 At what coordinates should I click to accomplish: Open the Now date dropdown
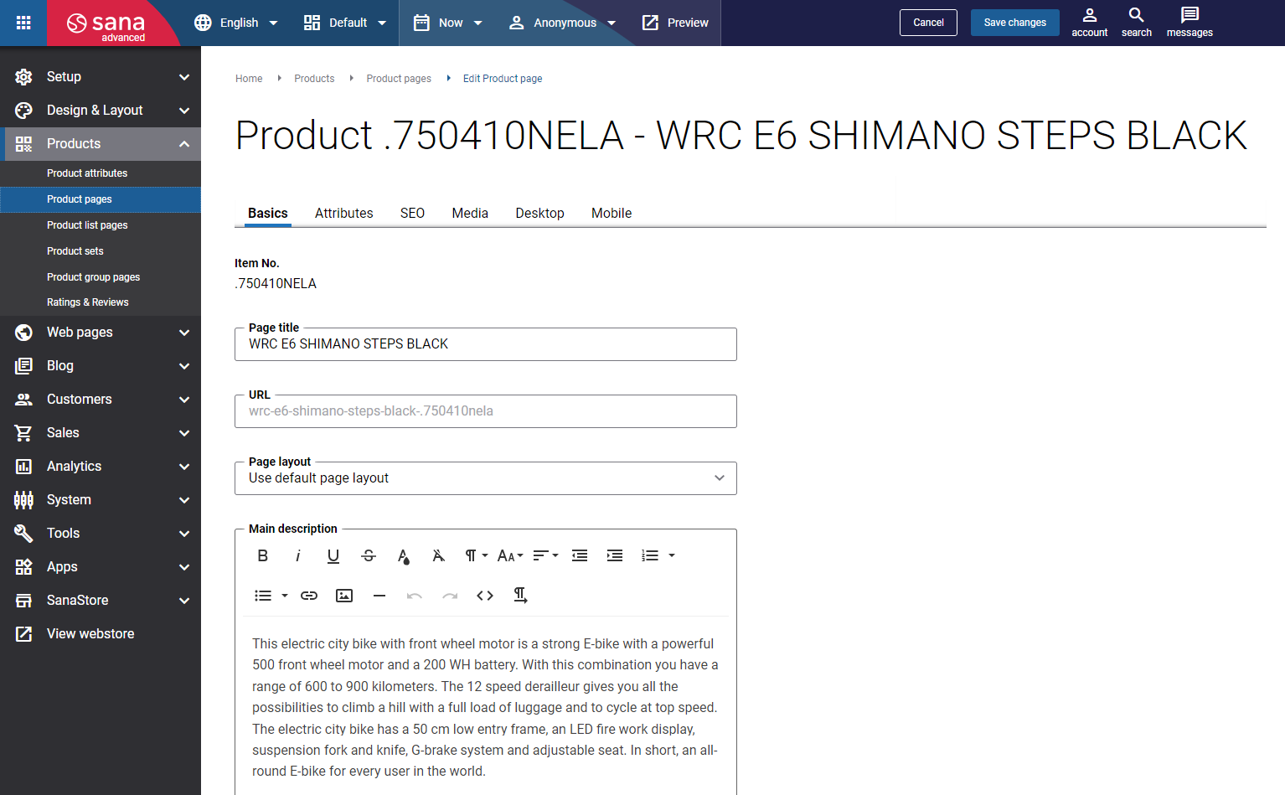tap(447, 23)
